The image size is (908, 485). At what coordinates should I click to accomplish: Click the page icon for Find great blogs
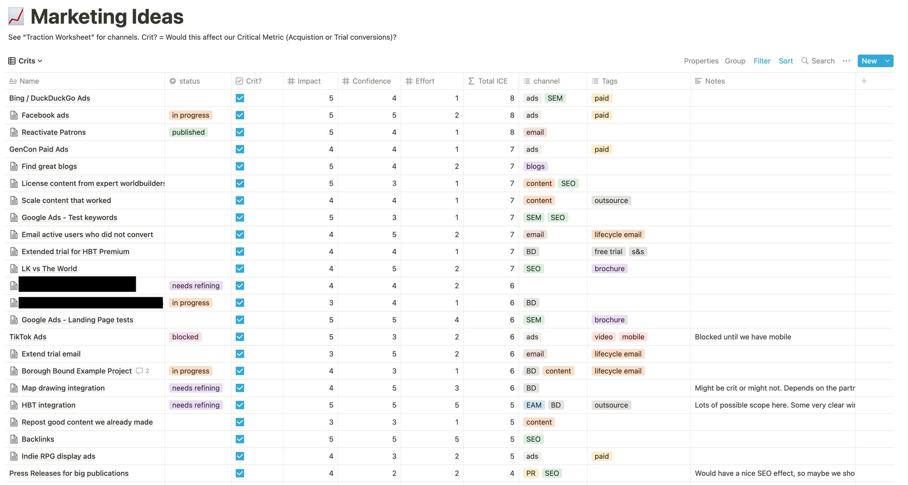pyautogui.click(x=14, y=167)
